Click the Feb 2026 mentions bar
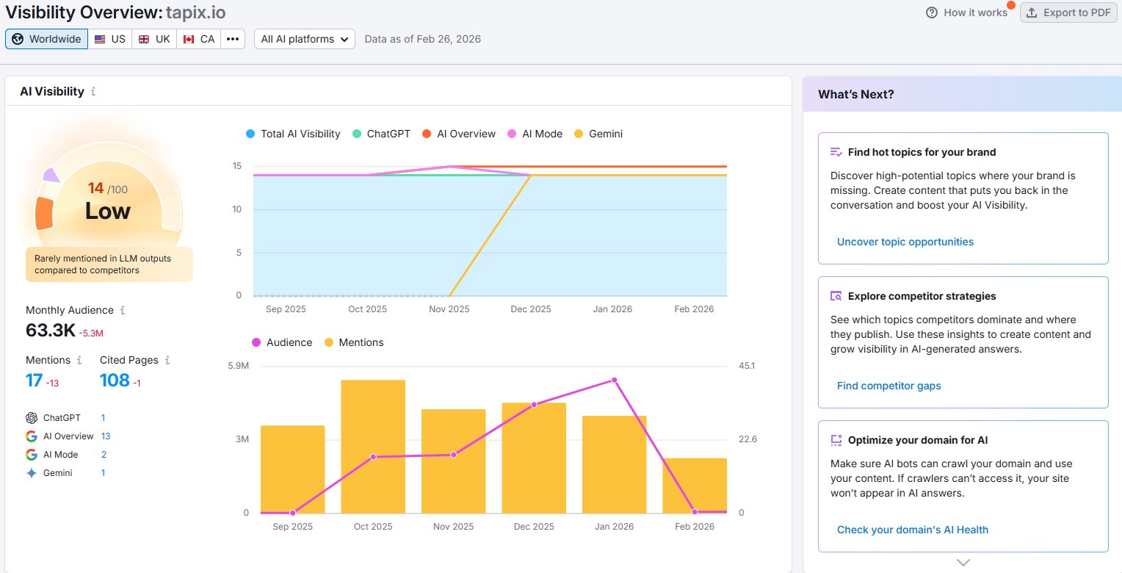1122x573 pixels. pos(695,486)
